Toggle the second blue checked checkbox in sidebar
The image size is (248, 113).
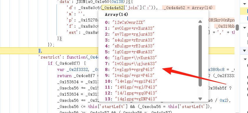[247, 18]
